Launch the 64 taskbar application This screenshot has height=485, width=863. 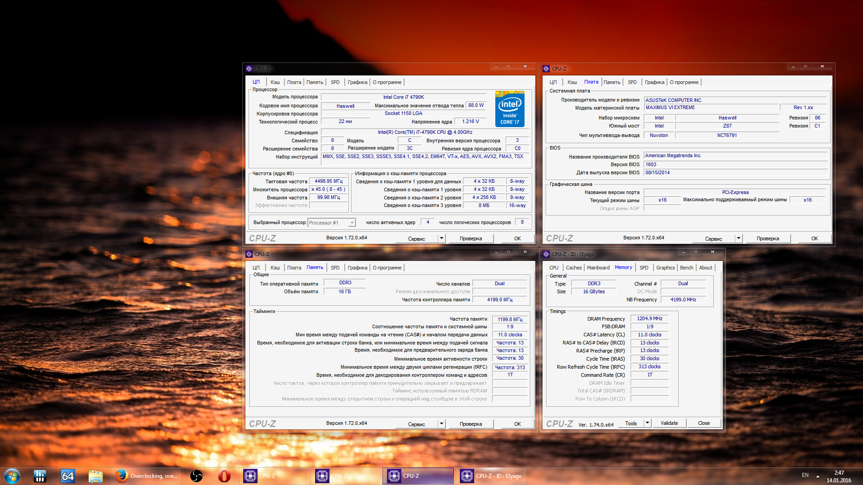point(68,476)
